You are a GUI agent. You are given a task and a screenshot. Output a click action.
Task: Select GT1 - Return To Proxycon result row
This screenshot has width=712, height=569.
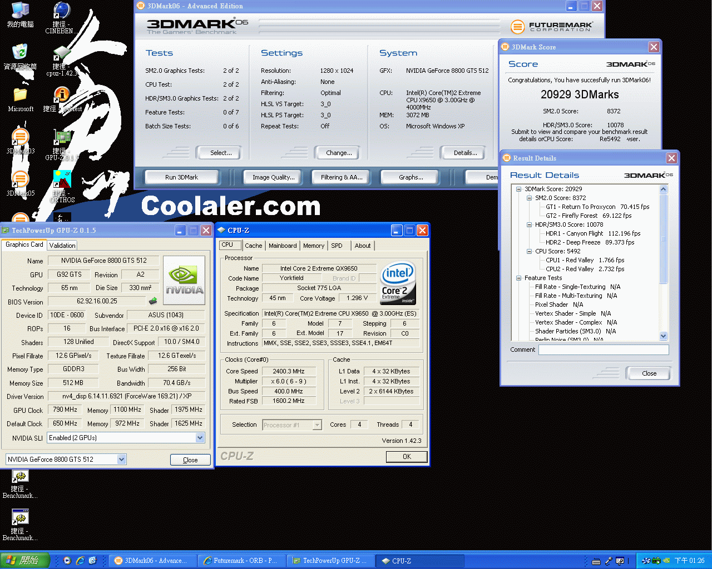point(597,207)
